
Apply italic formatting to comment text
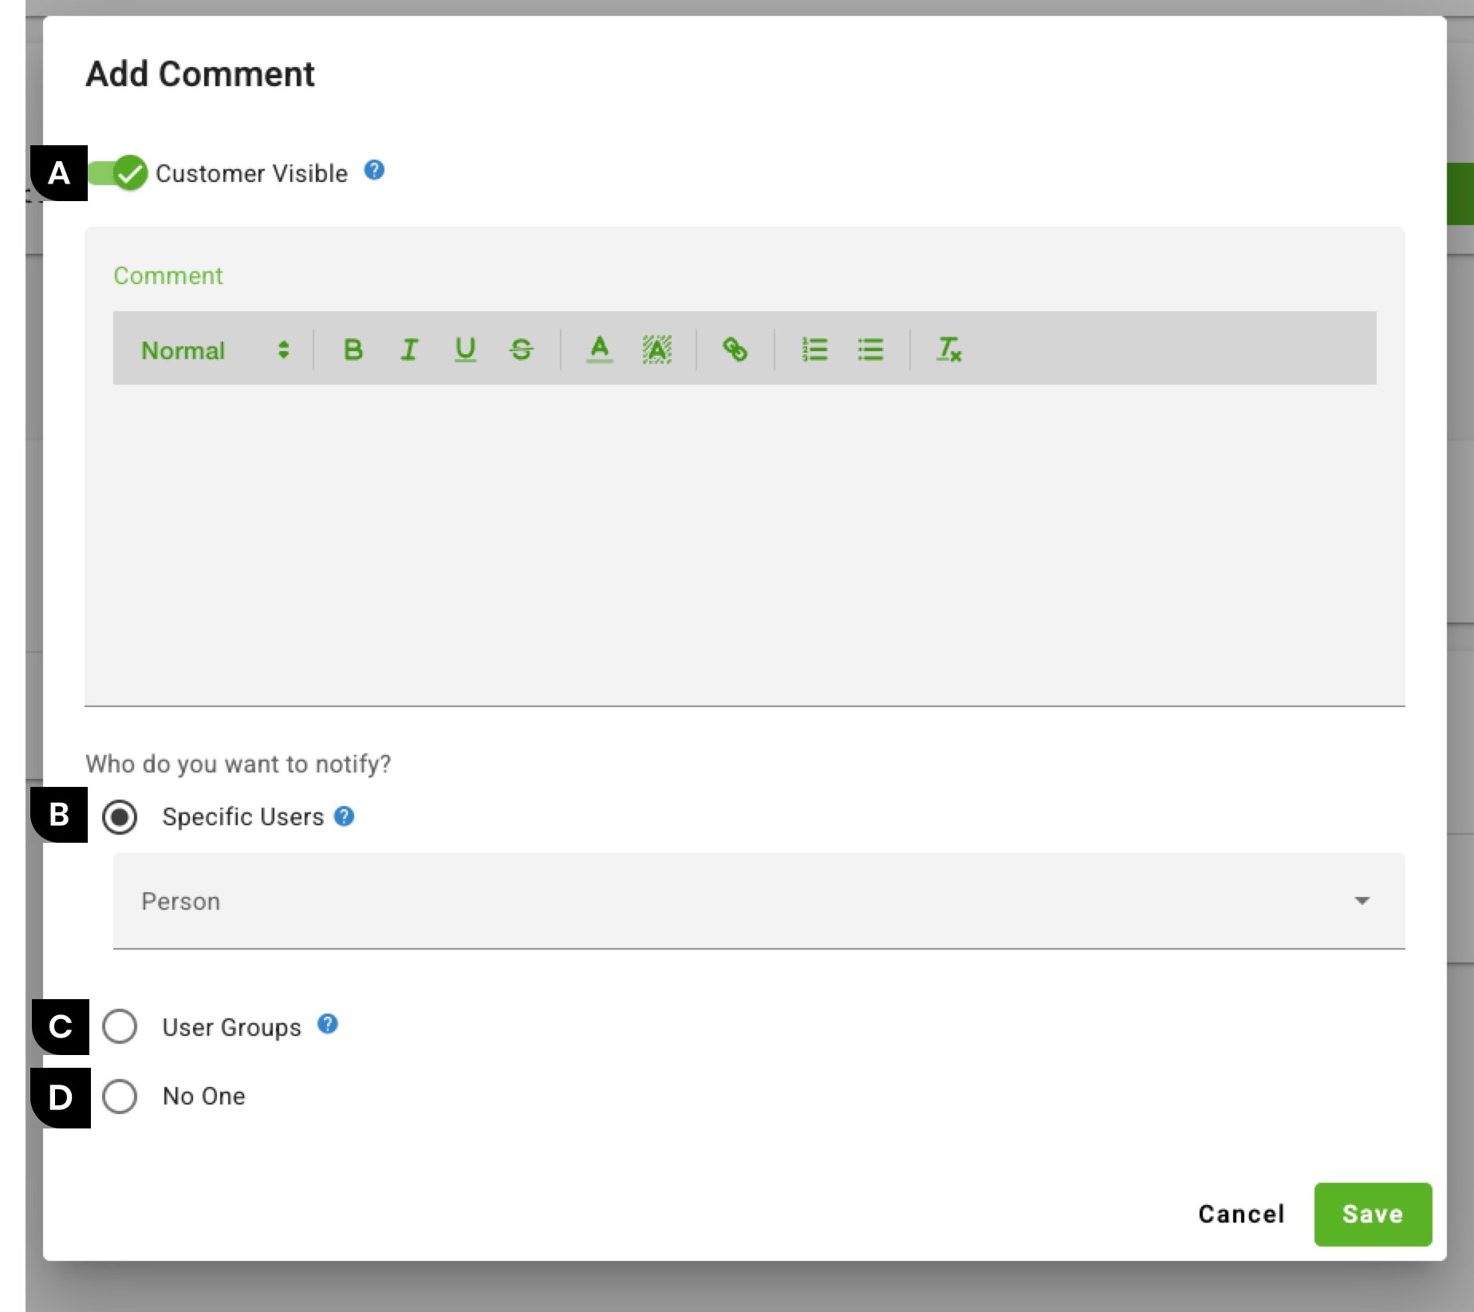(x=409, y=350)
